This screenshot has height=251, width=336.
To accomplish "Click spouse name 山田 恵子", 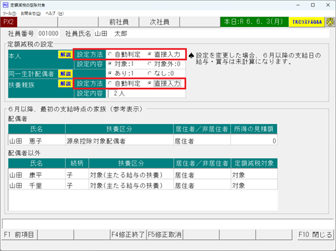I will tap(37, 141).
